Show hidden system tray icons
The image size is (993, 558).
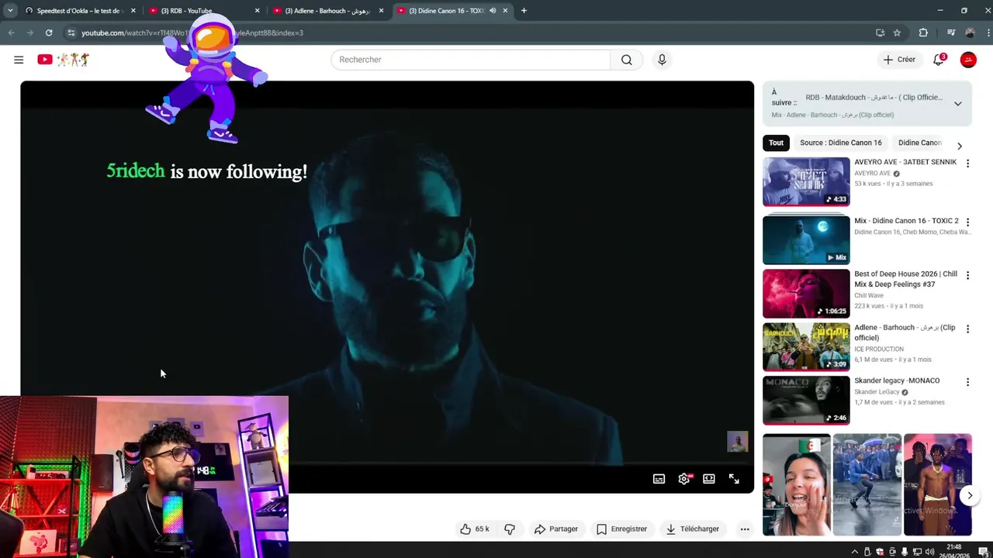(x=855, y=552)
